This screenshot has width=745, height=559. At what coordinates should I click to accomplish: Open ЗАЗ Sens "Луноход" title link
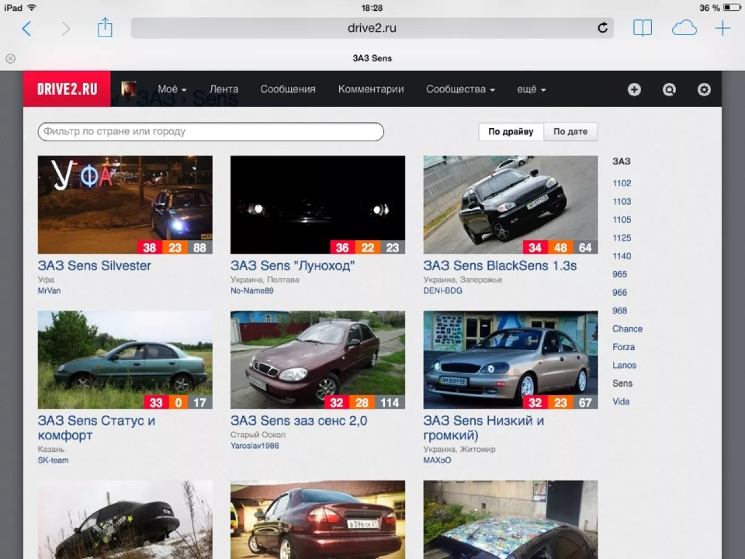tap(292, 265)
